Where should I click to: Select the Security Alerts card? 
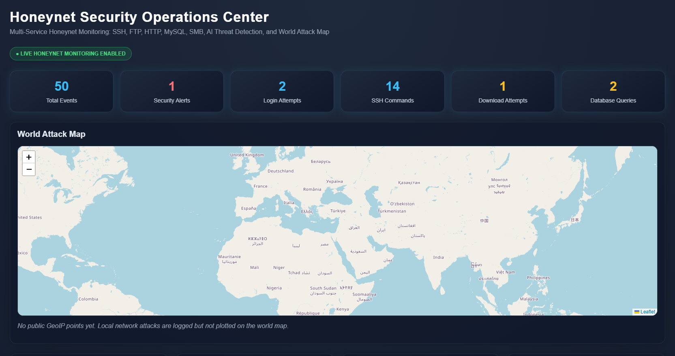pyautogui.click(x=172, y=92)
